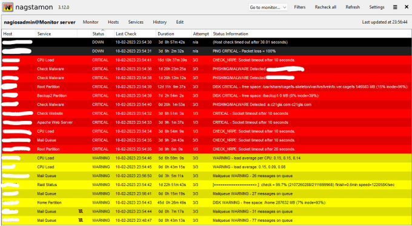Image resolution: width=412 pixels, height=226 pixels.
Task: Sort by Attempt column header
Action: pyautogui.click(x=201, y=34)
